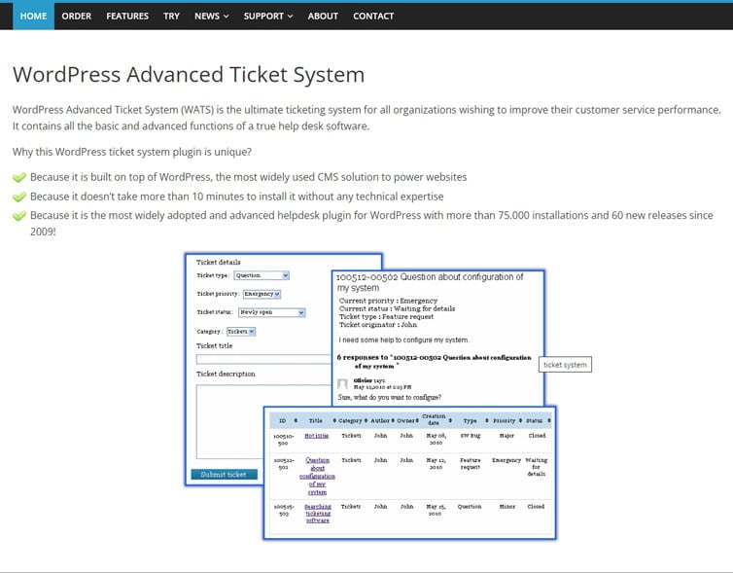Open the HOME menu item

click(33, 16)
